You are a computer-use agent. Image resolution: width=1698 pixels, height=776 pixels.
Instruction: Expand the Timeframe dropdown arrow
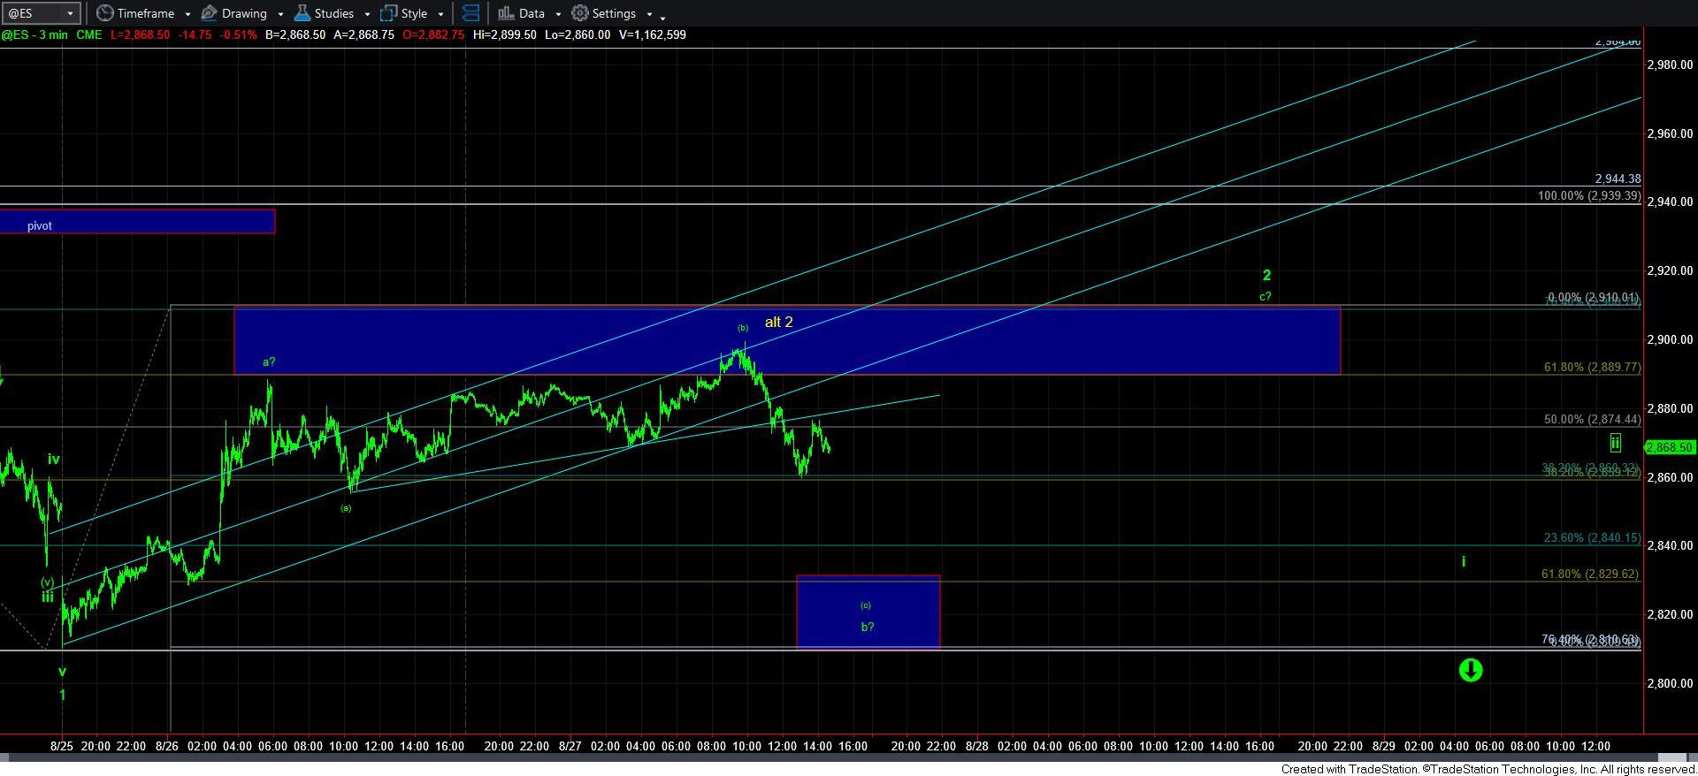point(187,14)
